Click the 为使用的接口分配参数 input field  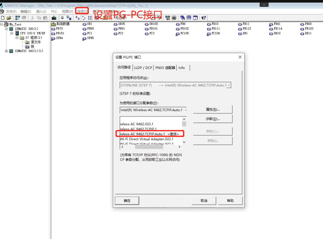pos(153,110)
